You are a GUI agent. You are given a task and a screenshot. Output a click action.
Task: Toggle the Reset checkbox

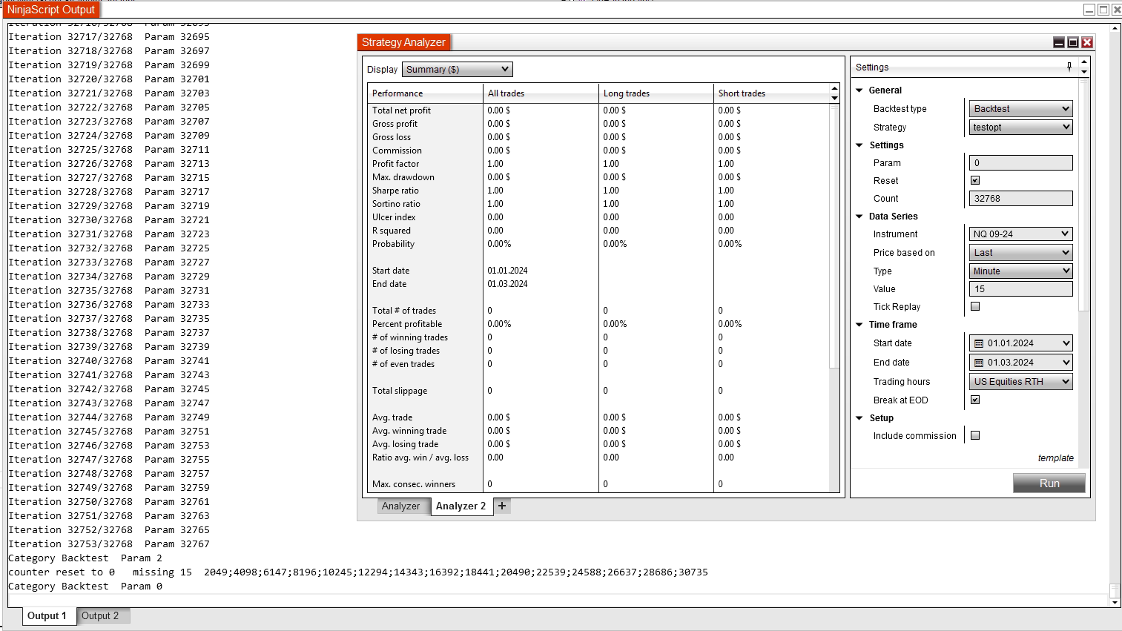pos(975,180)
